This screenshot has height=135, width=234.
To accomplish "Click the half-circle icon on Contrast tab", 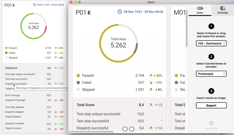I will coord(223,8).
